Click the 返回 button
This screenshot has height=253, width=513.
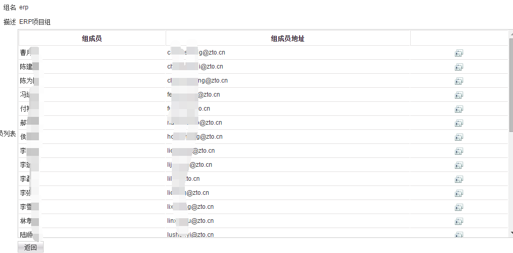click(31, 247)
